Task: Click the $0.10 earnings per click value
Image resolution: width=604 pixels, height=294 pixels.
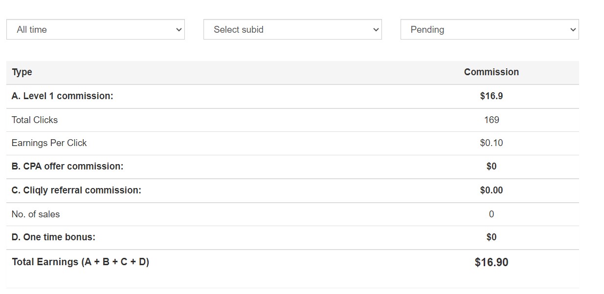Action: point(492,143)
